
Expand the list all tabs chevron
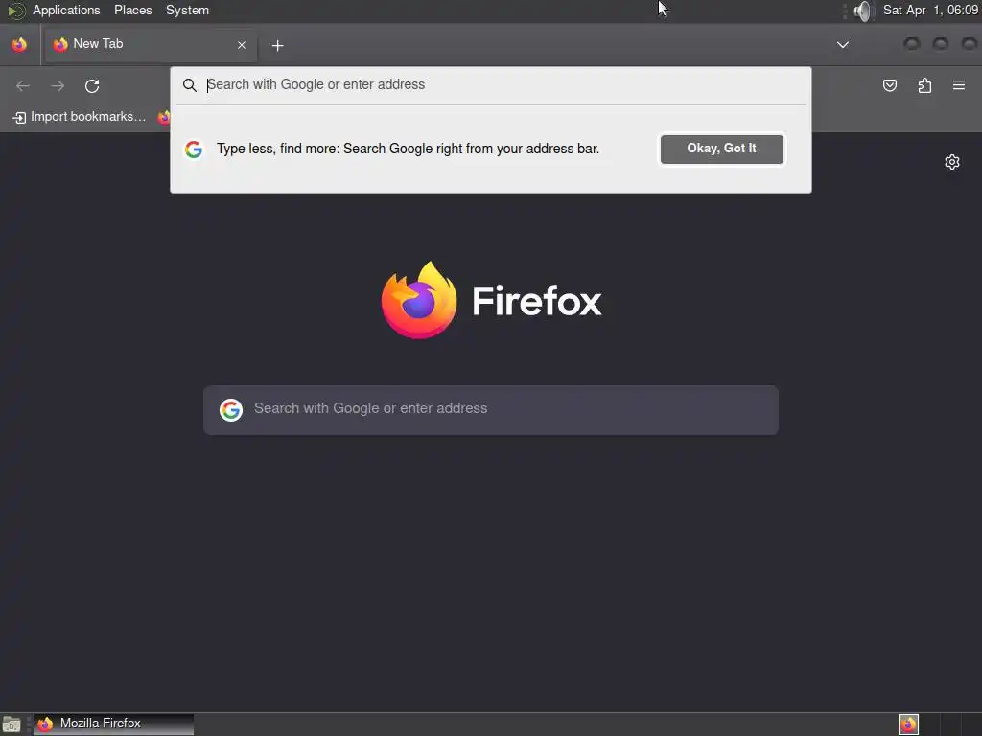click(x=843, y=44)
